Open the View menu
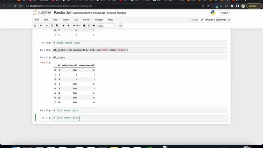Image resolution: width=263 pixels, height=148 pixels. [x=55, y=20]
